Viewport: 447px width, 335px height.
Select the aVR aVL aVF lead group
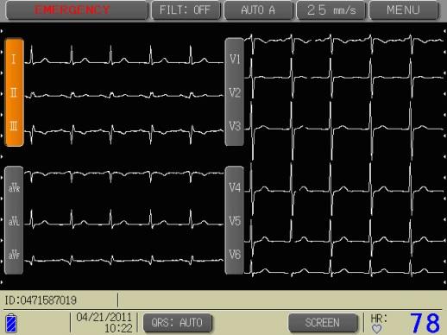click(x=14, y=220)
